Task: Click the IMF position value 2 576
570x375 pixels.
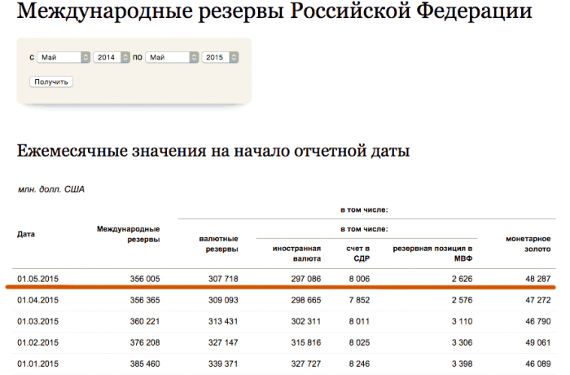Action: coord(463,300)
